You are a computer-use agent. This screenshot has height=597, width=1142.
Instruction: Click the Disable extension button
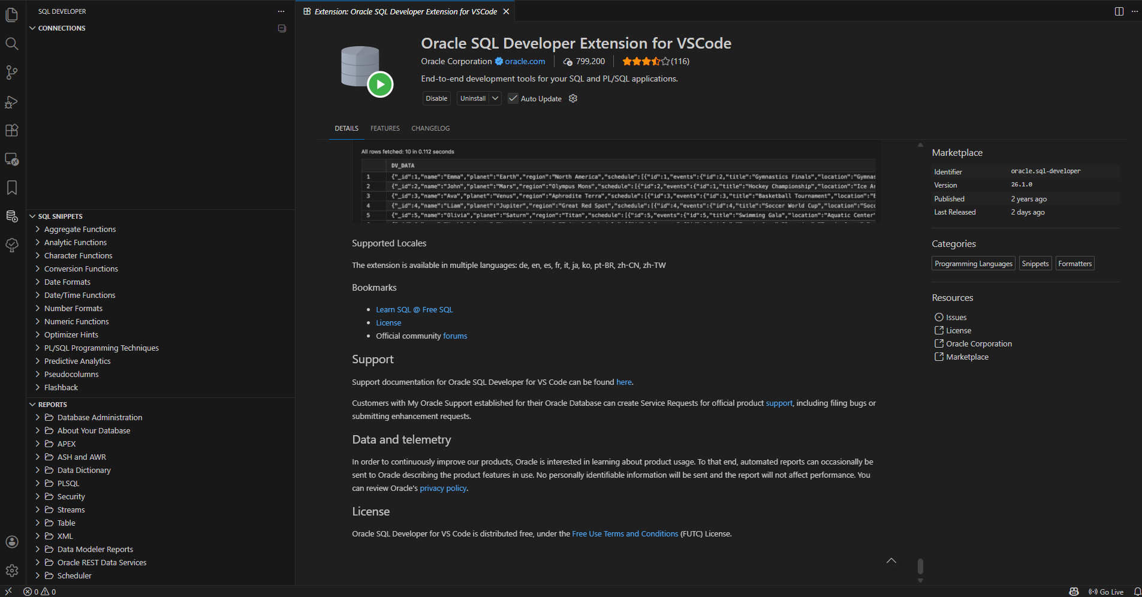click(x=436, y=98)
